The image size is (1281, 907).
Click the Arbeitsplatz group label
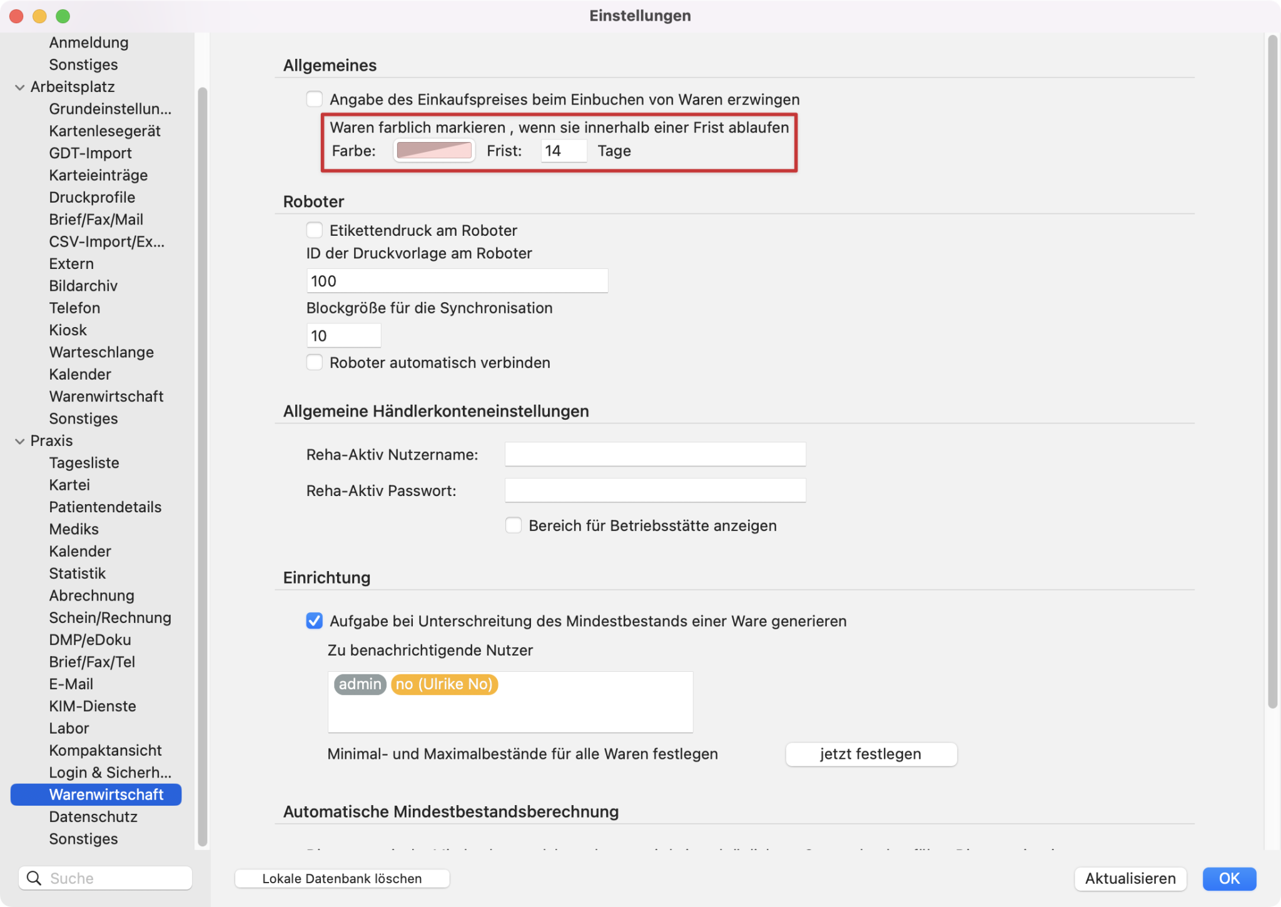[x=73, y=87]
